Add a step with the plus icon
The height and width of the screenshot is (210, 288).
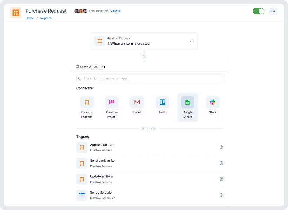144,56
